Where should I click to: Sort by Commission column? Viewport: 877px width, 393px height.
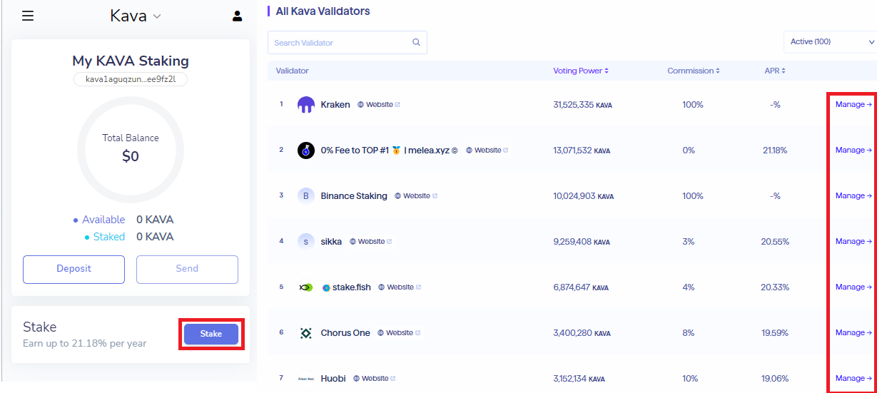point(694,71)
